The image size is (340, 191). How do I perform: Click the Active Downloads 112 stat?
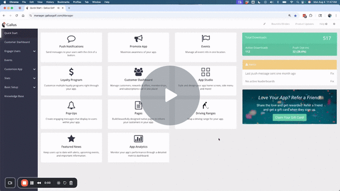(256, 49)
